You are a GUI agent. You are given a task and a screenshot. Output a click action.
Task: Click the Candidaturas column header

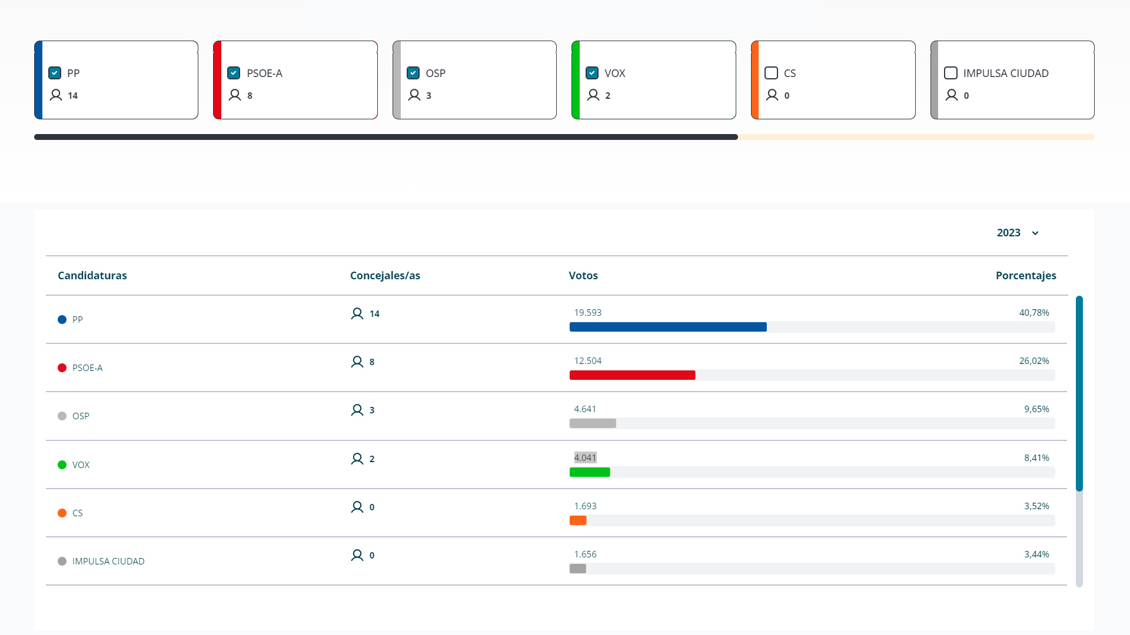(92, 276)
